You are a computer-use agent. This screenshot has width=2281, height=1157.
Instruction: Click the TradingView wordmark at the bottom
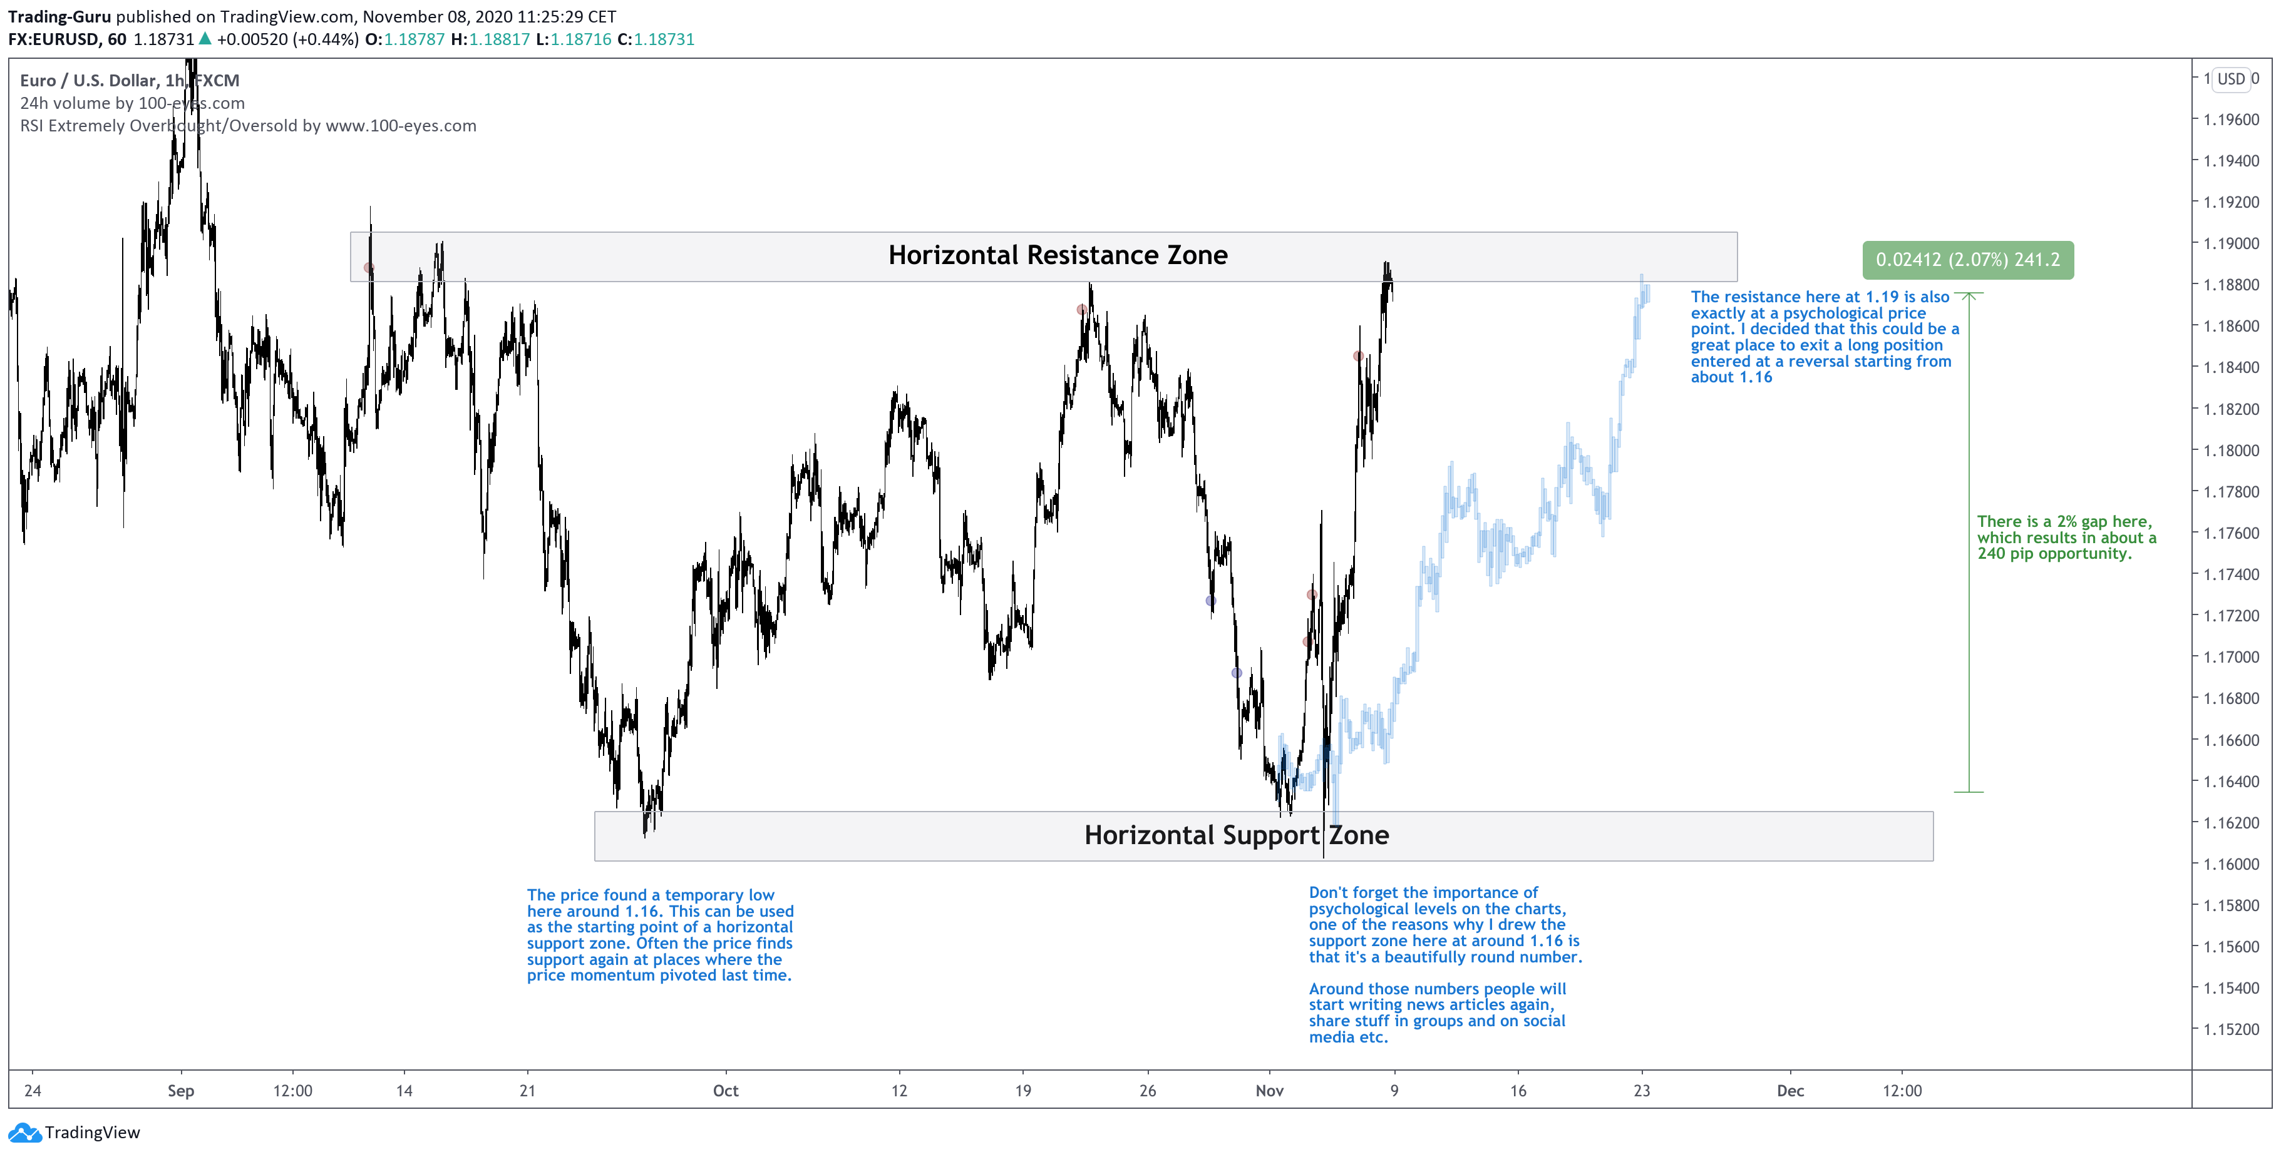[x=92, y=1132]
